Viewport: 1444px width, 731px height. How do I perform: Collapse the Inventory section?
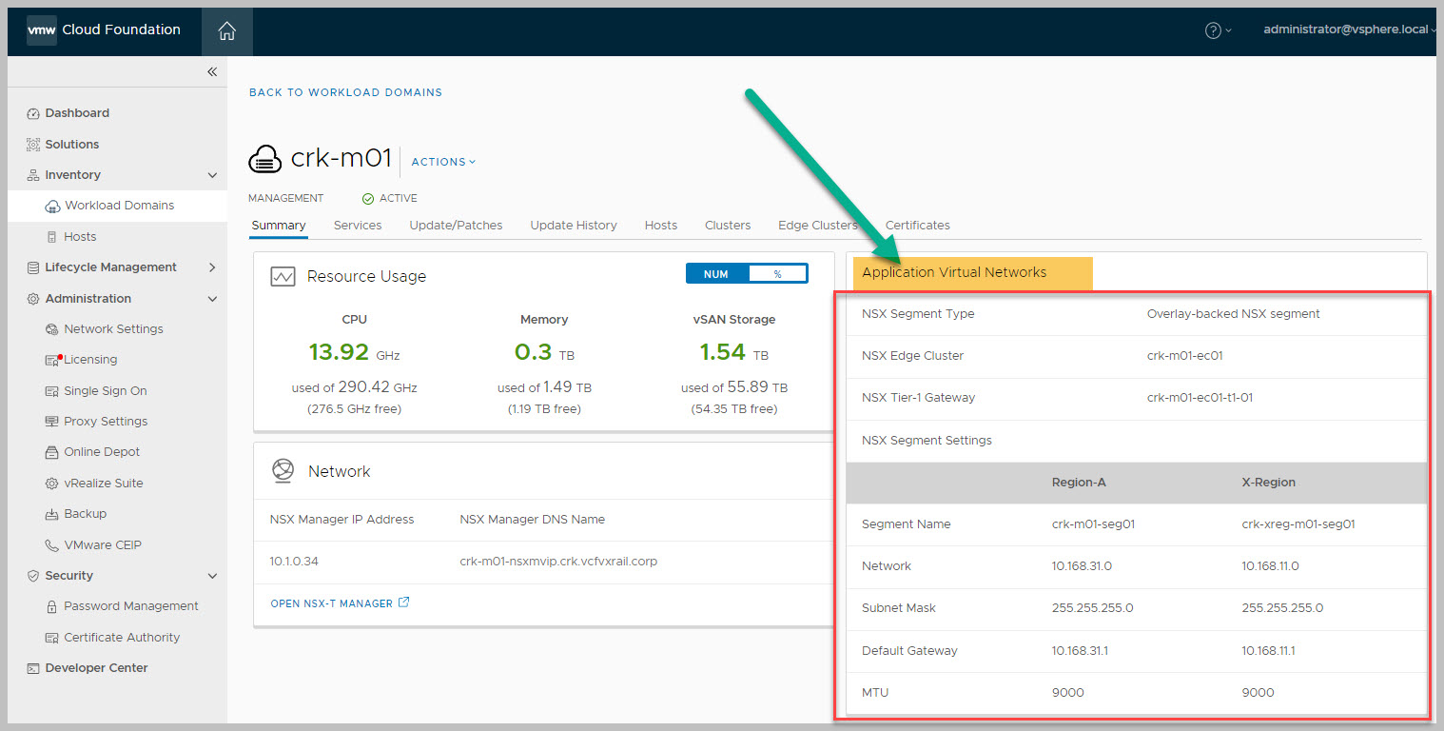212,175
